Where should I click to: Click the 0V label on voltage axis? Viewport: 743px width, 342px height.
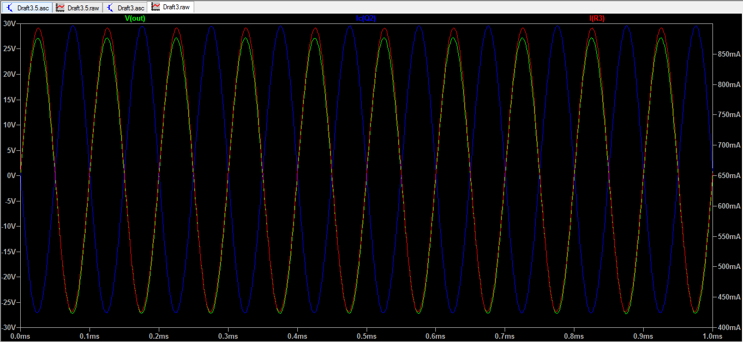(10, 175)
